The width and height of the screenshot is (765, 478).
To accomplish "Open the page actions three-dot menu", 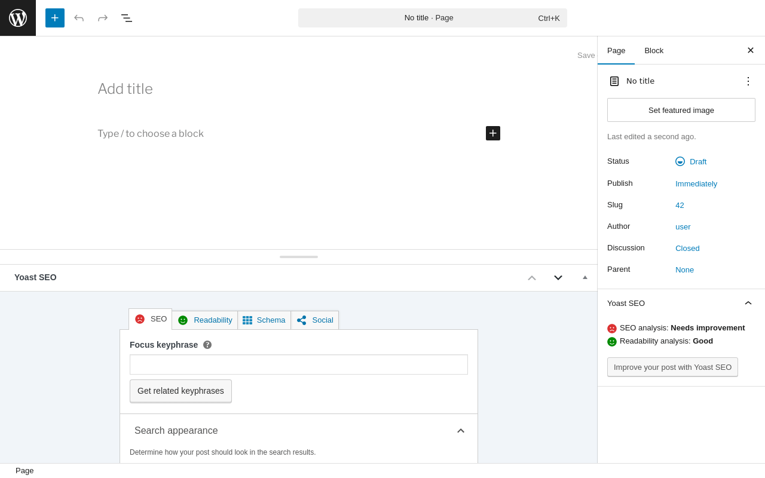I will pyautogui.click(x=748, y=81).
